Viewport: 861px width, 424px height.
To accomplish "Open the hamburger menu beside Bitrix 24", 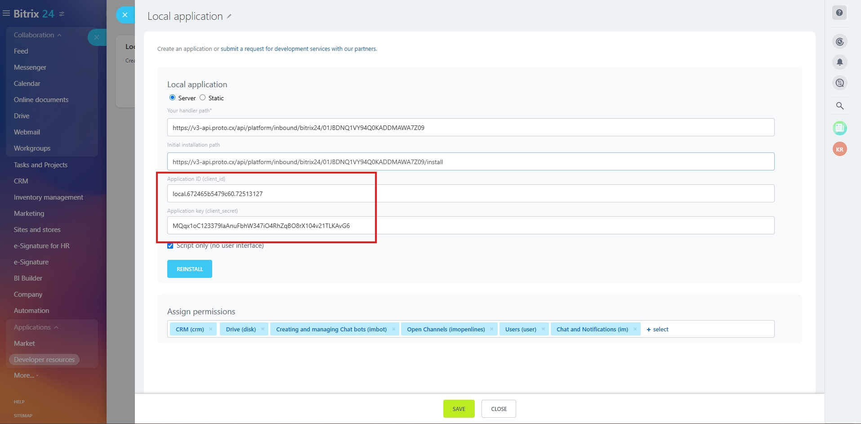I will tap(6, 13).
